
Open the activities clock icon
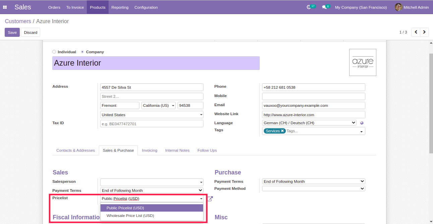tap(309, 7)
